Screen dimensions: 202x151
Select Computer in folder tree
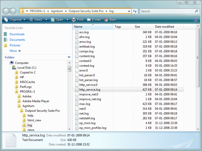(22, 63)
